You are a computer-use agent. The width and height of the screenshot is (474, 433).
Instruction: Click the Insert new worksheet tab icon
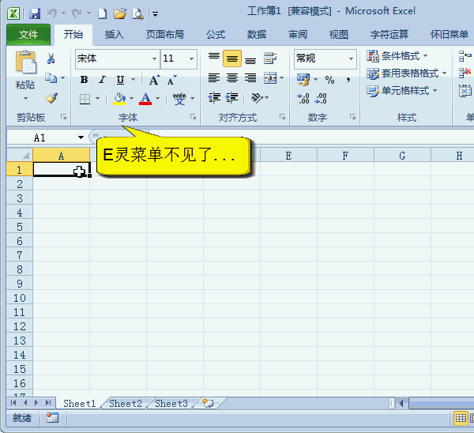pyautogui.click(x=208, y=403)
